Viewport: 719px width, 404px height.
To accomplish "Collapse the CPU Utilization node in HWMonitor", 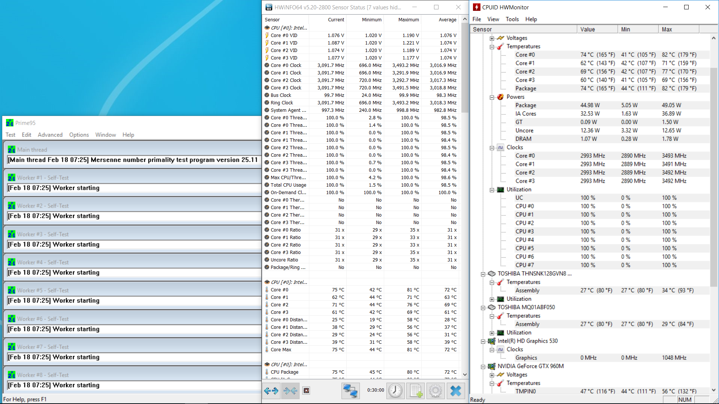I will coord(492,190).
